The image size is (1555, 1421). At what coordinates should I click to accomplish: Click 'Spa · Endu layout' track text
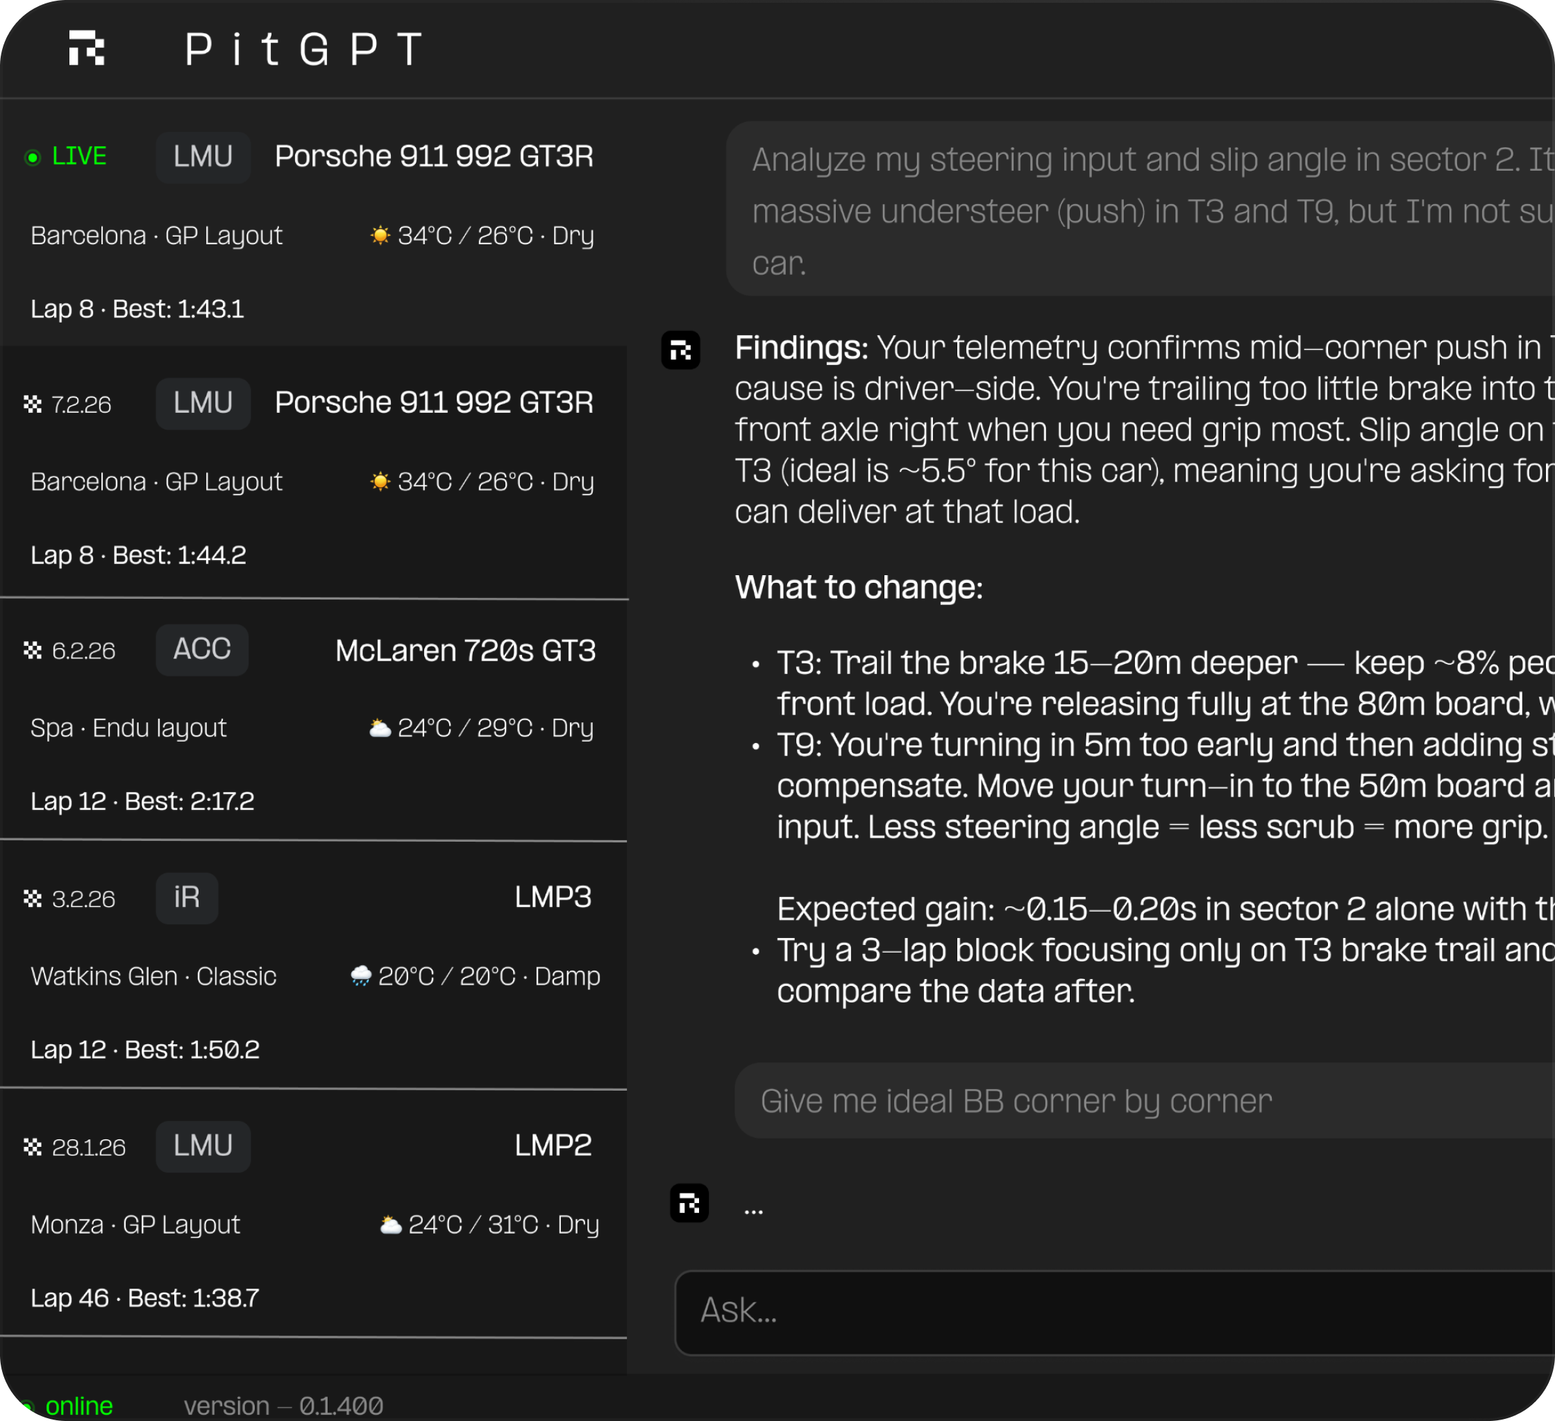pos(129,728)
